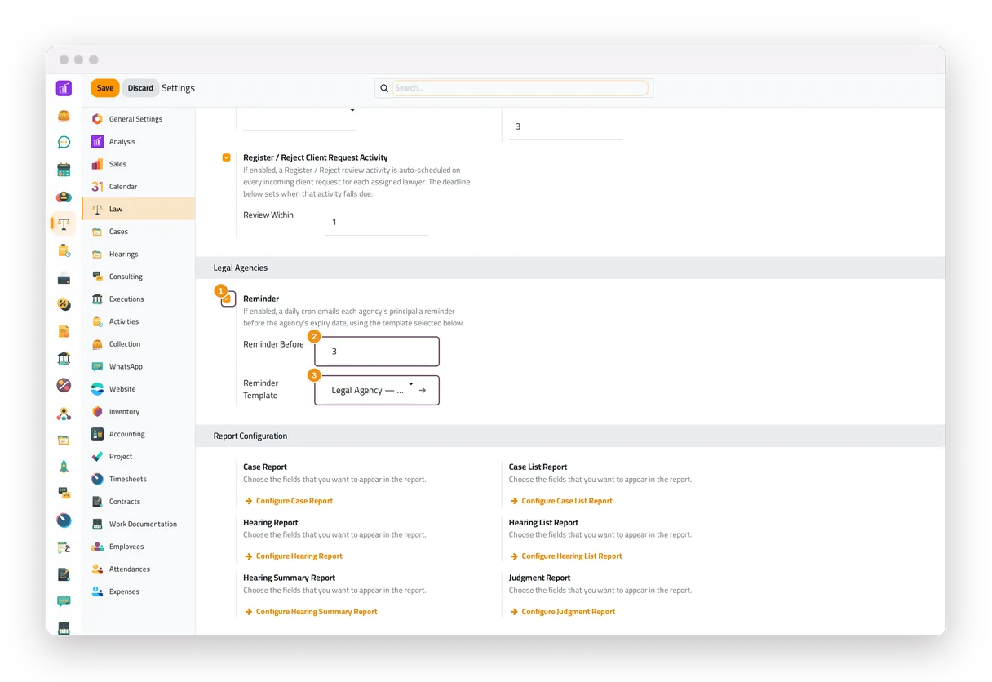Click the WhatsApp message icon

click(97, 367)
